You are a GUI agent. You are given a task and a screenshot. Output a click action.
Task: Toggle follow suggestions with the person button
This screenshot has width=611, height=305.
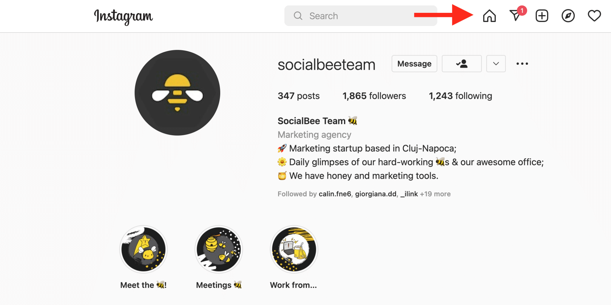coord(462,64)
